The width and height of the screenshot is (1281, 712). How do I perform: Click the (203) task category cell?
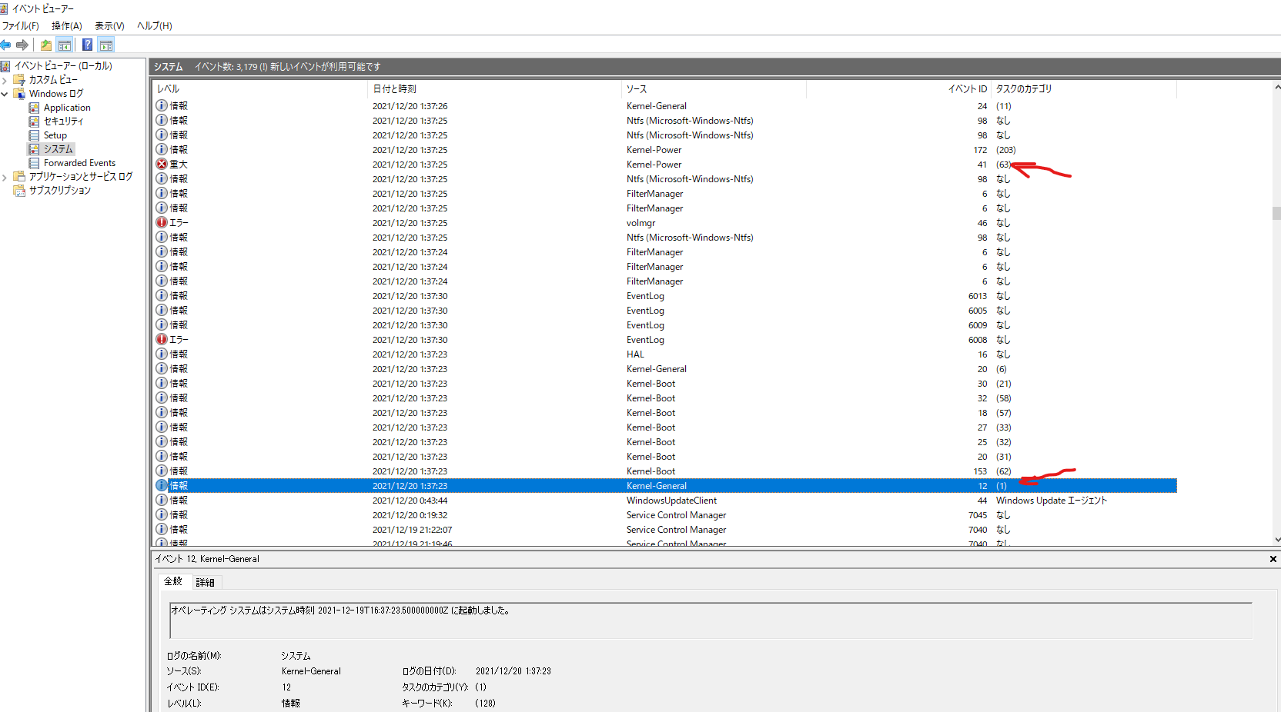[1005, 150]
